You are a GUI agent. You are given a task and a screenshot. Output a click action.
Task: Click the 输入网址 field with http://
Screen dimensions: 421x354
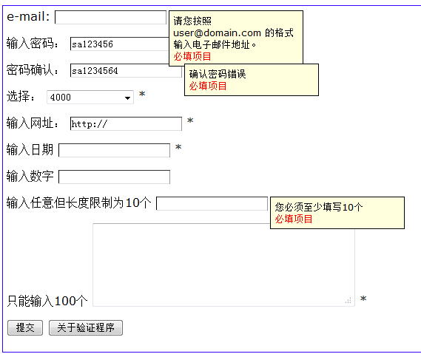[126, 123]
